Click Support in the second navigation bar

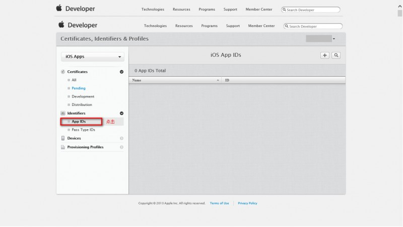coord(233,26)
